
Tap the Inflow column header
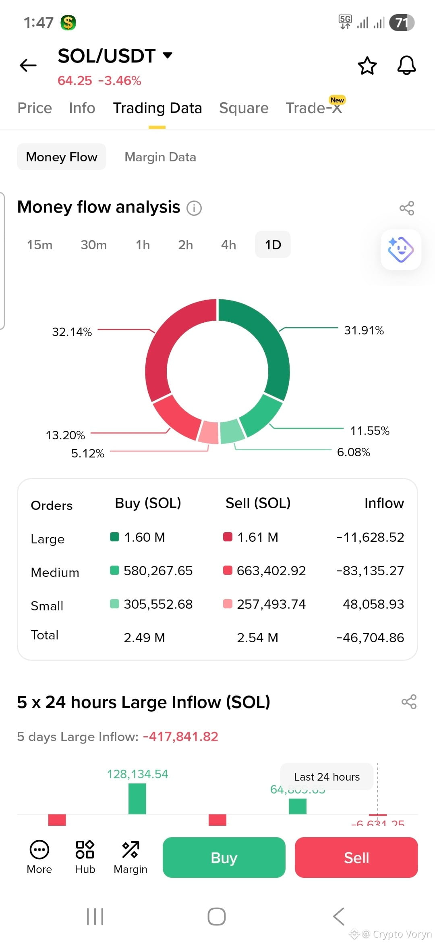[x=384, y=503]
